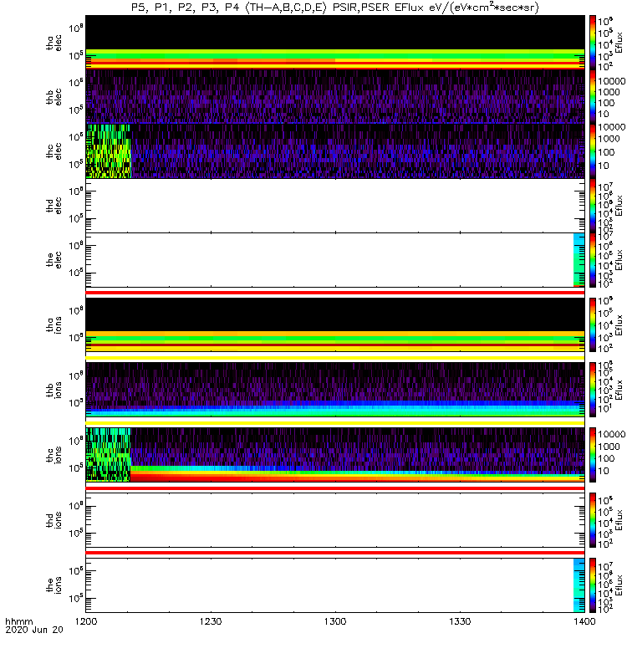This screenshot has height=669, width=627.
Task: Click the yellow bar below thb ions panel
Action: click(x=335, y=423)
